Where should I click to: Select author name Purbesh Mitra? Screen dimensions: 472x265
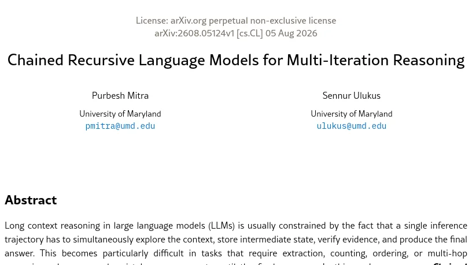[x=120, y=95]
